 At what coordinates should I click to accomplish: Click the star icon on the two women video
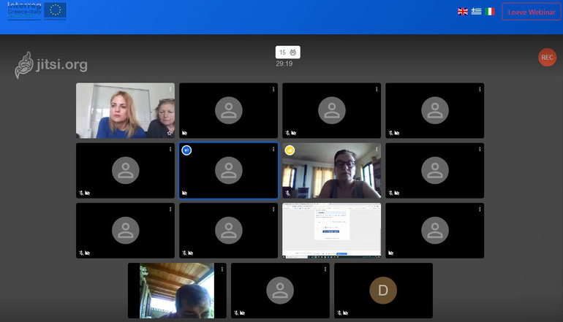click(170, 133)
